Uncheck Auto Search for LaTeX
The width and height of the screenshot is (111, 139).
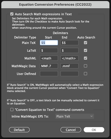tap(86, 50)
